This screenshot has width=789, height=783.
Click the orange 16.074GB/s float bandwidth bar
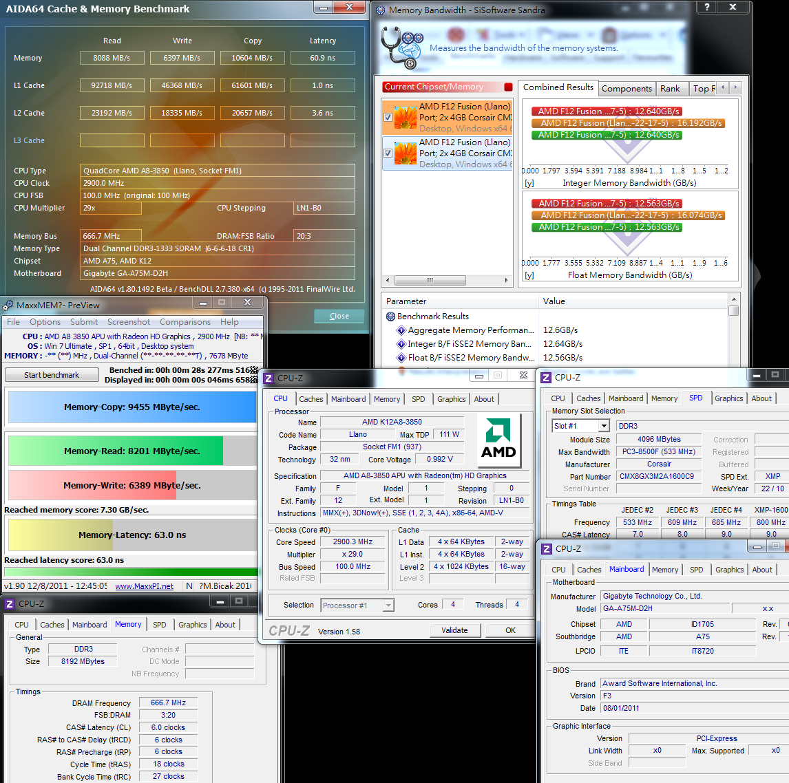point(628,215)
